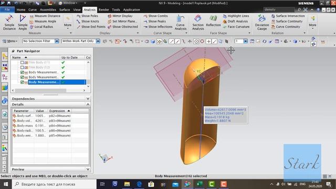Open the Application tab
This screenshot has width=336, height=189.
tap(131, 9)
